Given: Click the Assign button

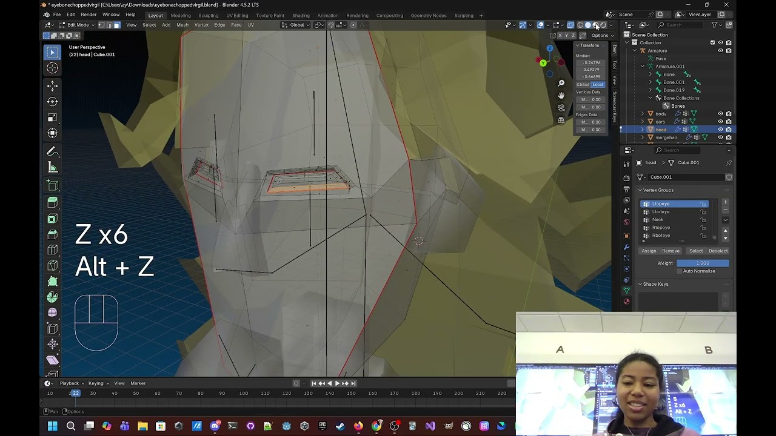Looking at the screenshot, I should coord(649,251).
